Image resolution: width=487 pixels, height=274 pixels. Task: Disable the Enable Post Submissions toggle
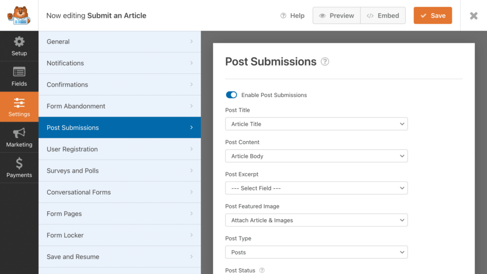pyautogui.click(x=231, y=95)
